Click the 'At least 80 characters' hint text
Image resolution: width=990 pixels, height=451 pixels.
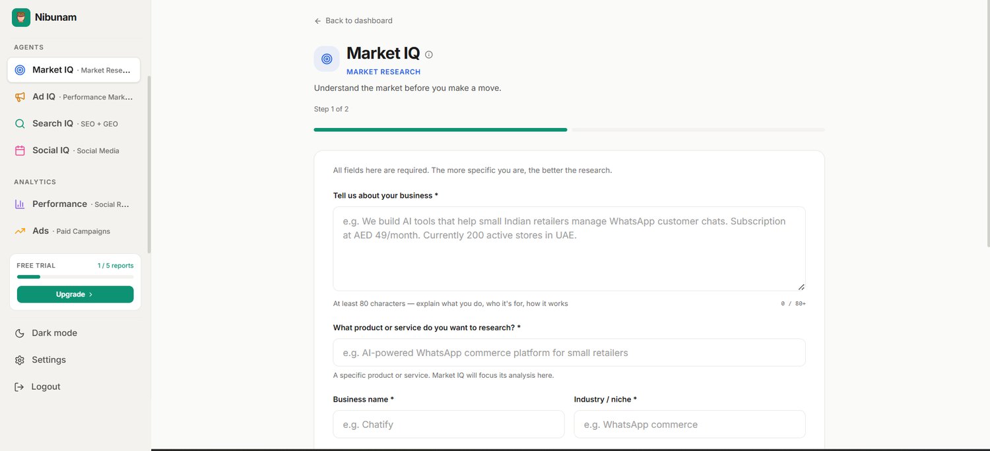click(x=451, y=304)
